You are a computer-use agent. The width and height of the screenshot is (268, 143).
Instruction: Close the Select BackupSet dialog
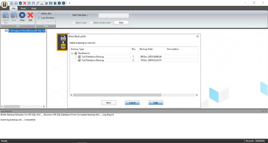[x=197, y=37]
